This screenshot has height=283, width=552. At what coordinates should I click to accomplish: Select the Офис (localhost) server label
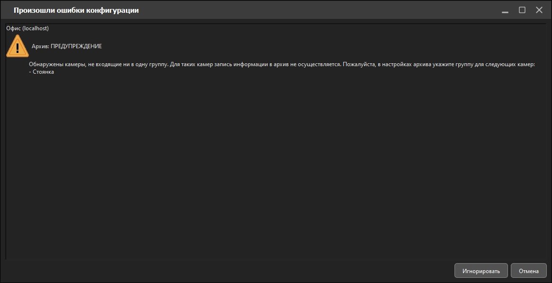click(x=27, y=28)
